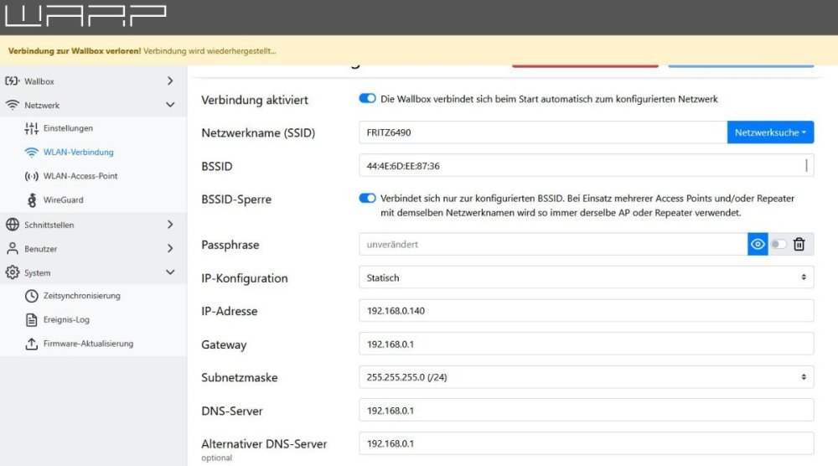The height and width of the screenshot is (466, 838).
Task: Click the IP-Adresse input field
Action: coord(586,311)
